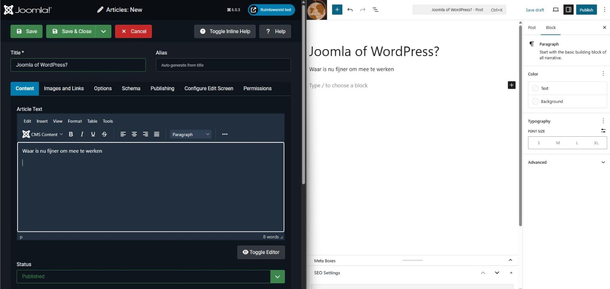Toggle Editor button in Joomla
Image resolution: width=610 pixels, height=289 pixels.
[261, 252]
